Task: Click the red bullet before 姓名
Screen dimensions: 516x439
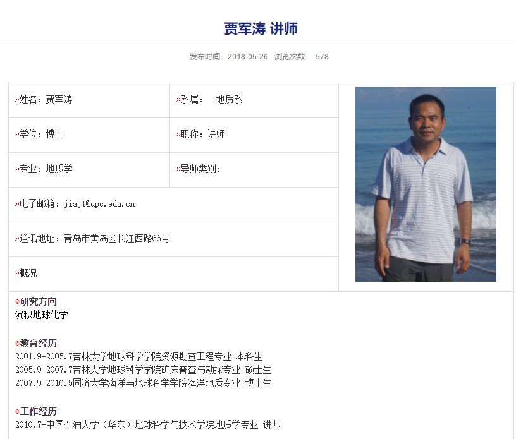Action: (x=17, y=100)
